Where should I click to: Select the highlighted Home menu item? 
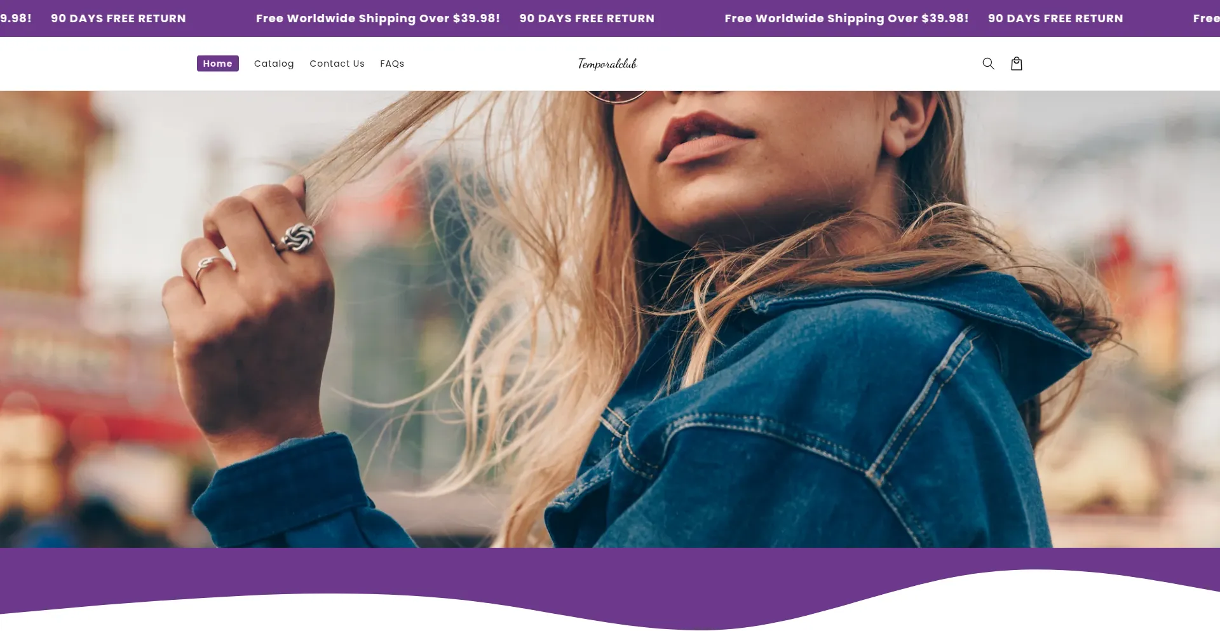(x=218, y=64)
